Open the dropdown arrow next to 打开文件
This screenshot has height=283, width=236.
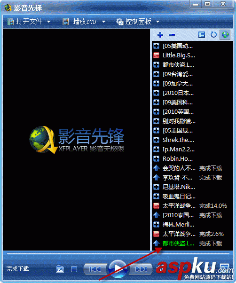48,22
